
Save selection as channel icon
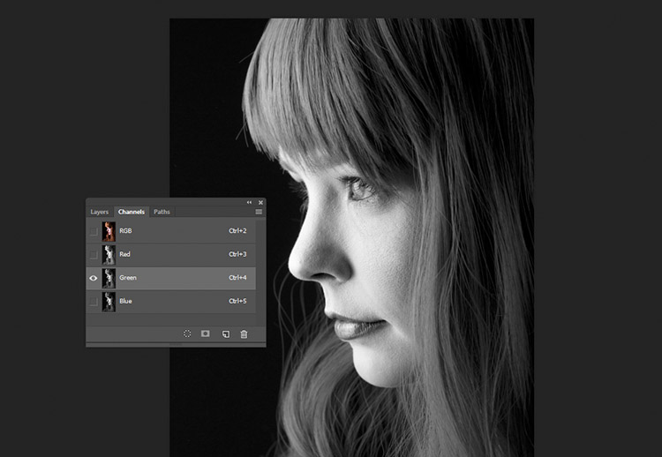(x=205, y=333)
